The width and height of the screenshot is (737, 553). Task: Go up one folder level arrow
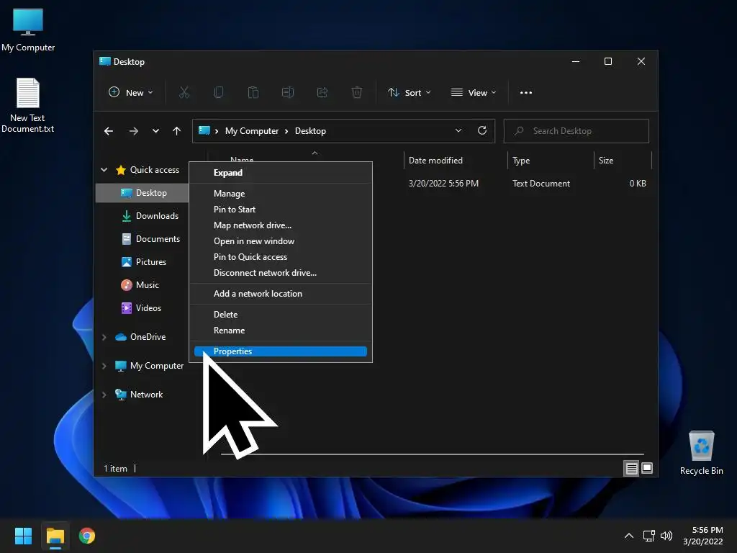[177, 131]
